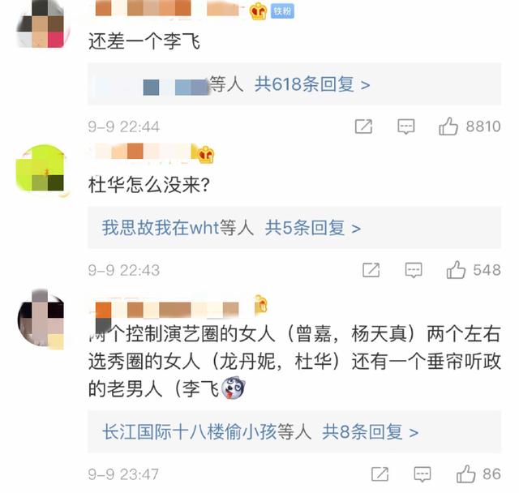Expand the 共618条回复 replies
519x493 pixels.
tap(312, 84)
